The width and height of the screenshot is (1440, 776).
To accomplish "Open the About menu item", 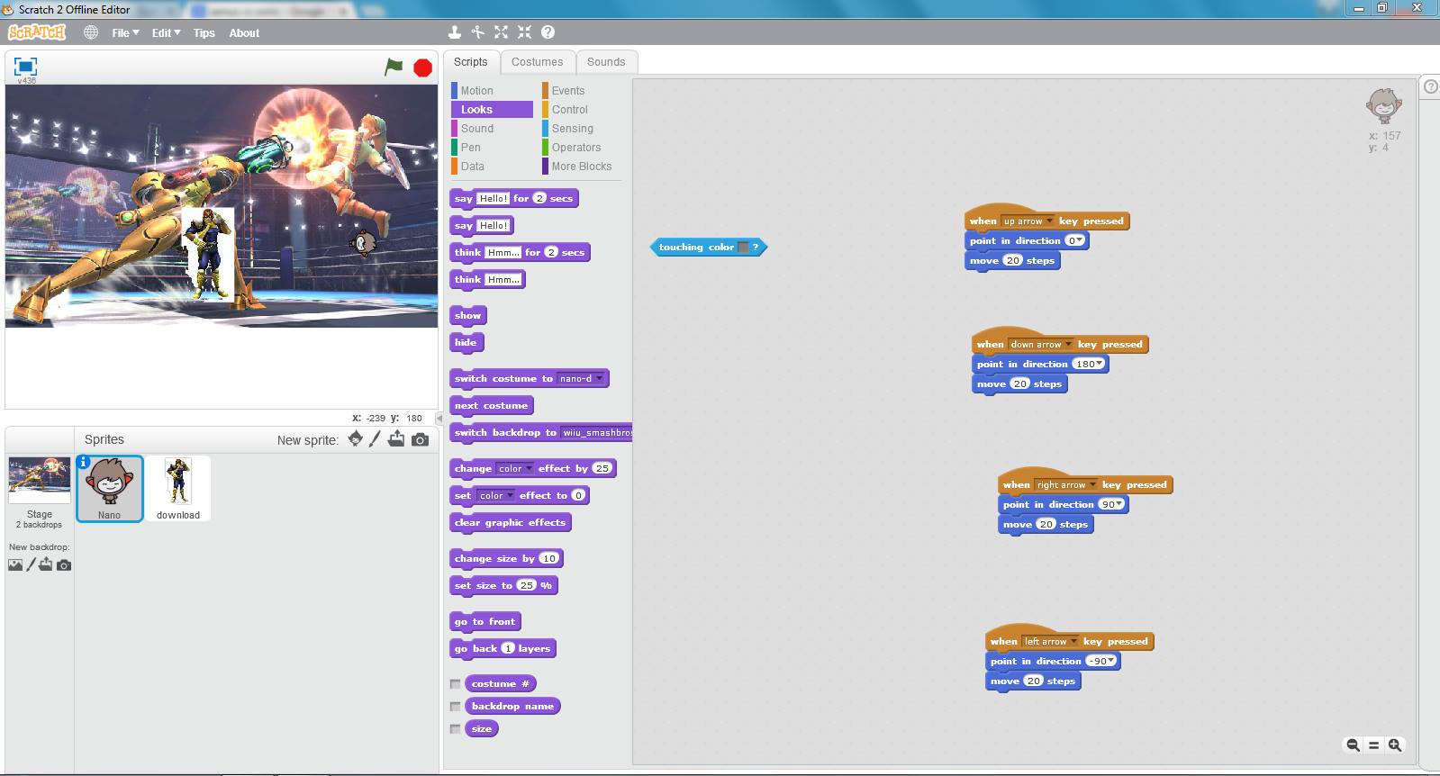I will tap(244, 32).
